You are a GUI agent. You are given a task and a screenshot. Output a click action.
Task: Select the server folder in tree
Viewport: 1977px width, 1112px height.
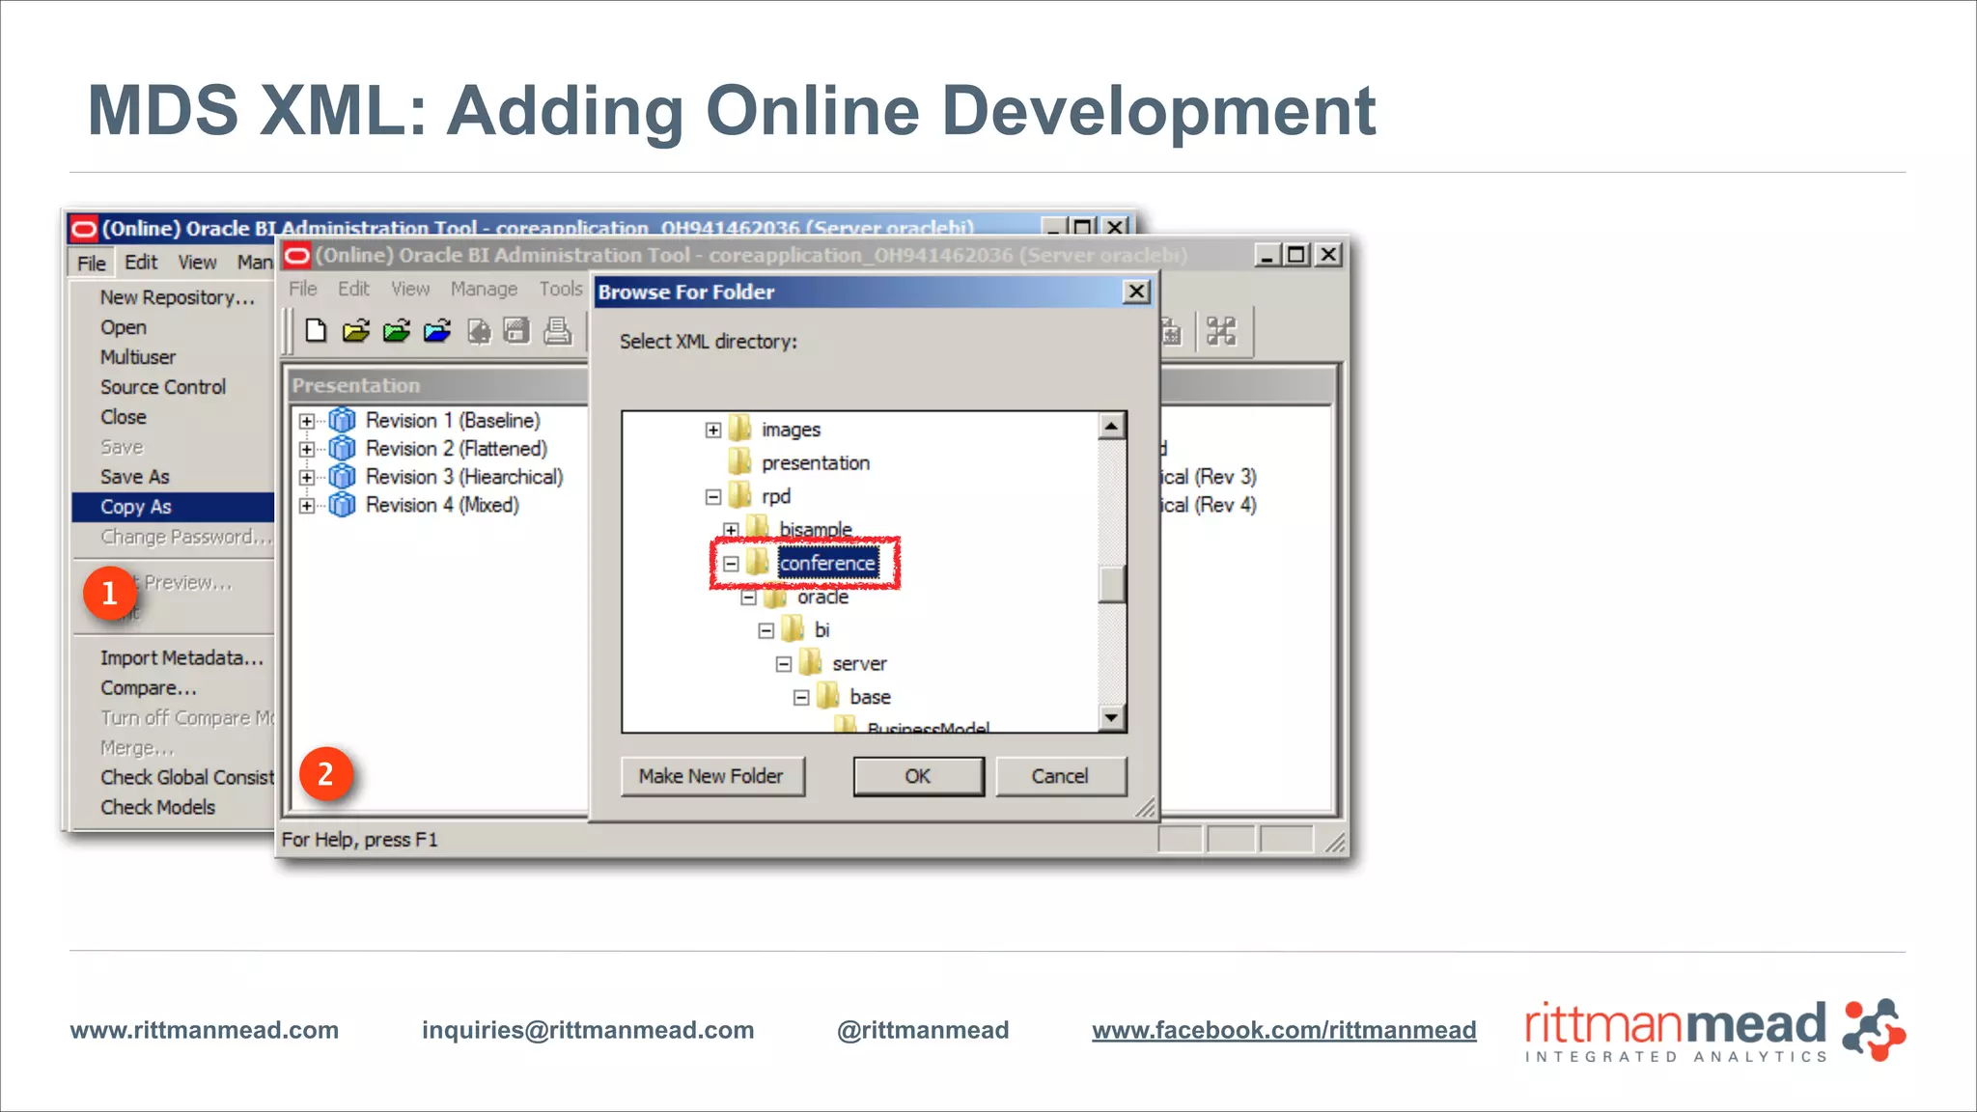tap(858, 664)
